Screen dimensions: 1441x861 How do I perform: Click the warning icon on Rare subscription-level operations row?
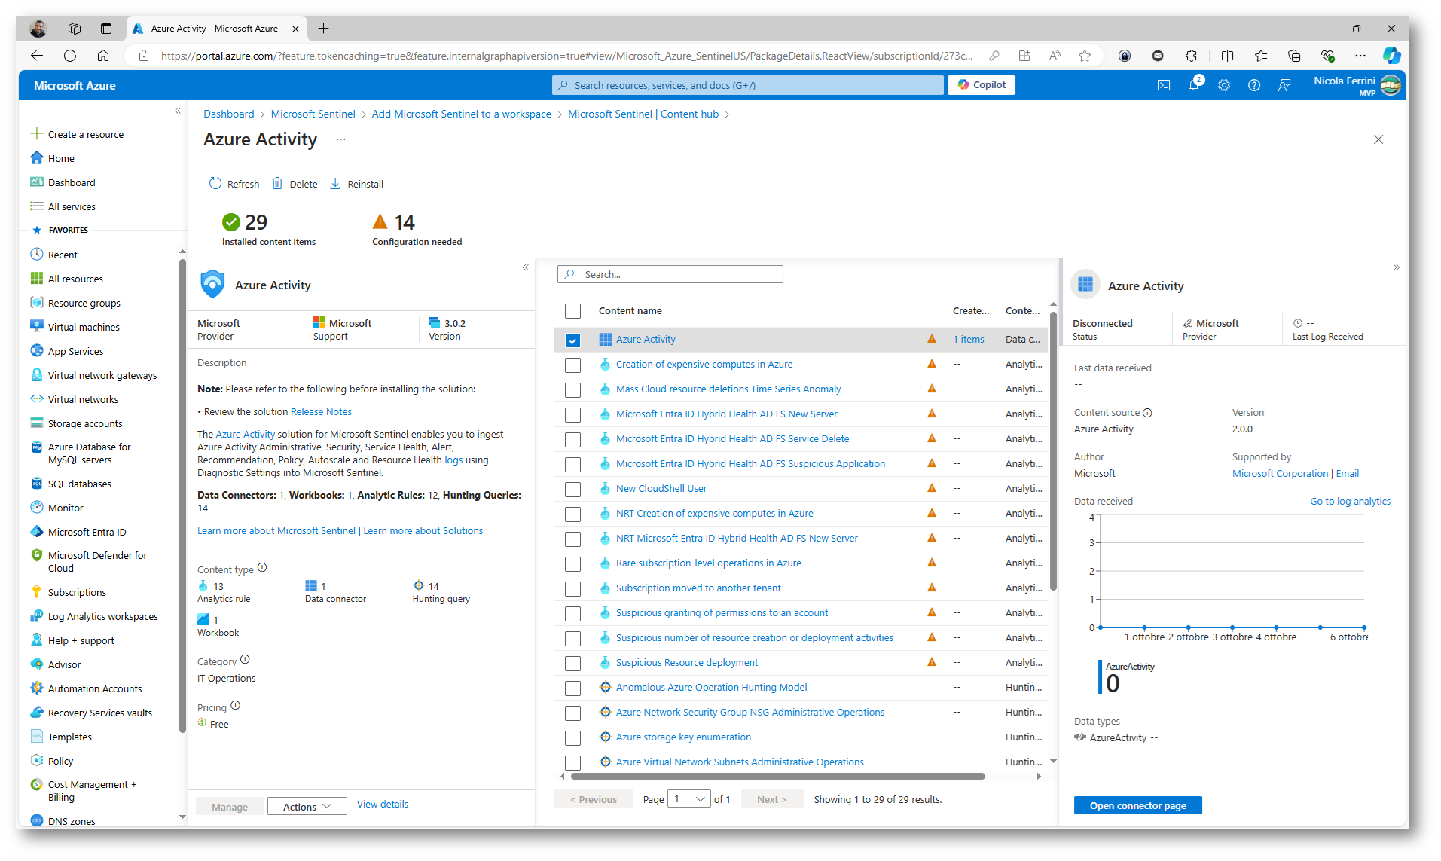(x=932, y=563)
